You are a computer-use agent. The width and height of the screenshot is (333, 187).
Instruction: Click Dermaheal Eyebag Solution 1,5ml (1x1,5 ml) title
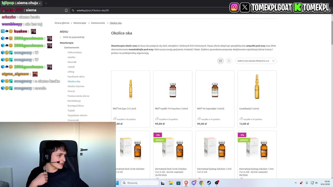[214, 170]
